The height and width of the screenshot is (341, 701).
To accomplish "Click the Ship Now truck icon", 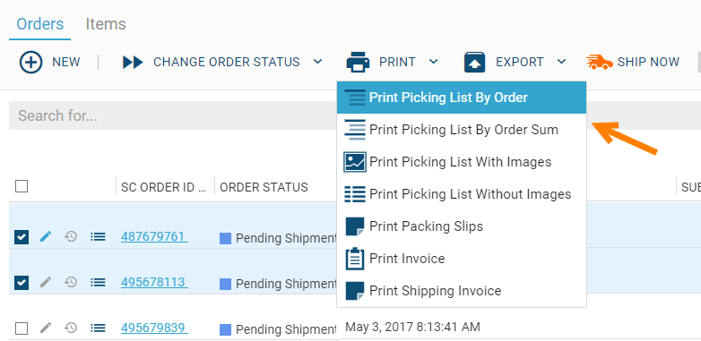I will pos(600,62).
